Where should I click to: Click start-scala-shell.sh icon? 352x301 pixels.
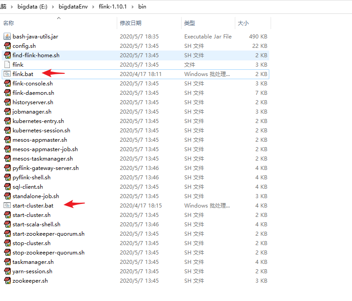(7, 225)
